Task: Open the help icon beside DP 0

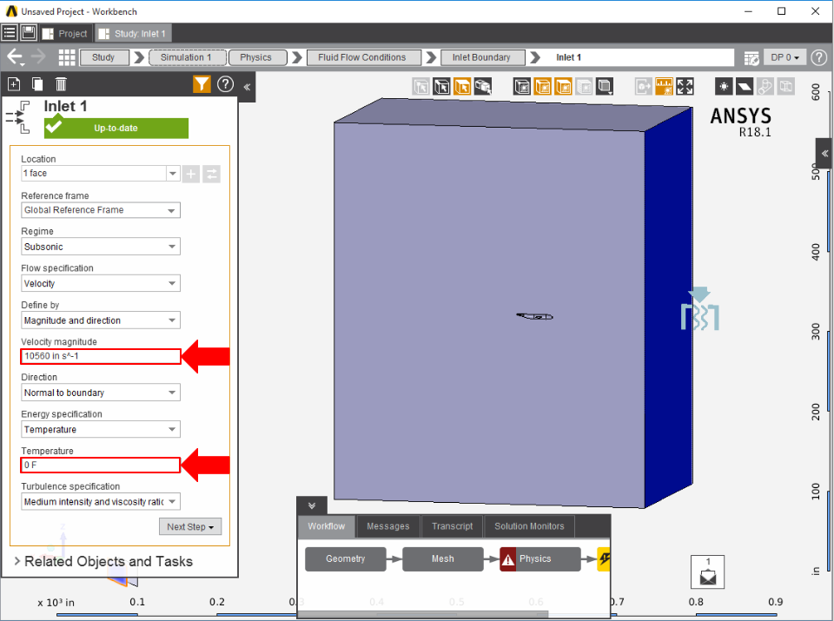Action: (x=819, y=57)
